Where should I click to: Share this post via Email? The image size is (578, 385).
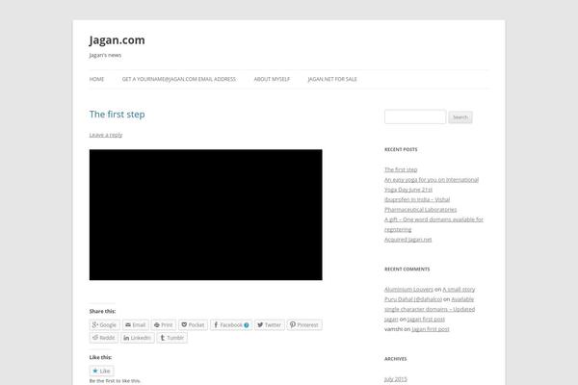135,325
